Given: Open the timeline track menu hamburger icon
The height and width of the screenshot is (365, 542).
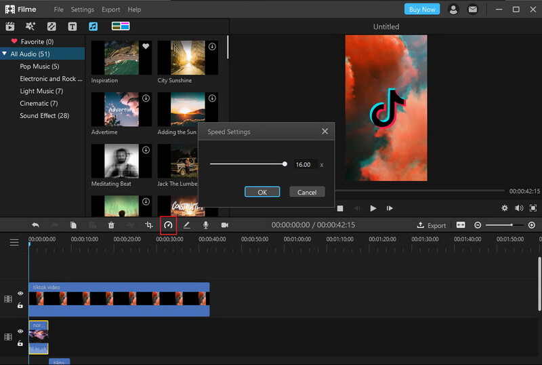Looking at the screenshot, I should (x=14, y=242).
